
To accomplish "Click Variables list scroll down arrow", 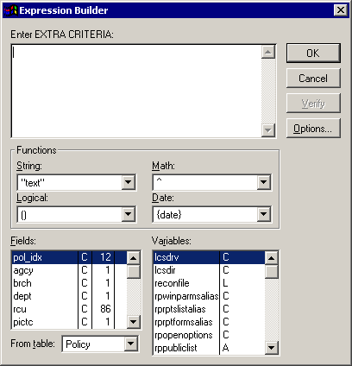I will pyautogui.click(x=271, y=348).
